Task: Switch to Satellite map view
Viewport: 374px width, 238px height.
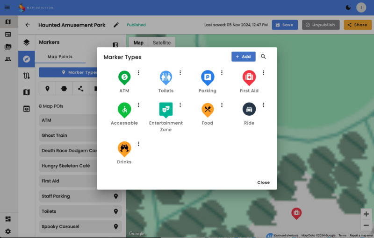Action: coord(162,43)
